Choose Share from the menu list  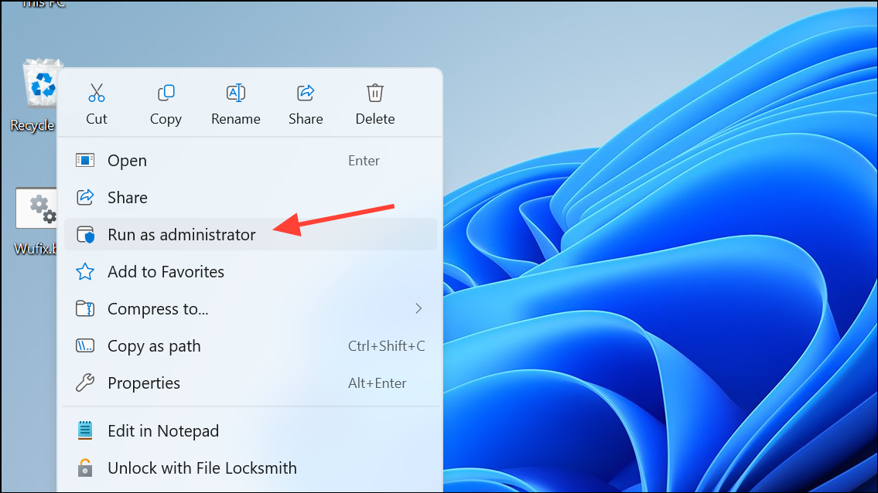pyautogui.click(x=251, y=198)
